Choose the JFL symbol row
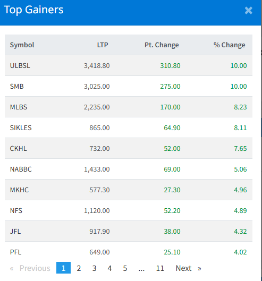Viewport: 262px width, 281px height. click(x=129, y=231)
